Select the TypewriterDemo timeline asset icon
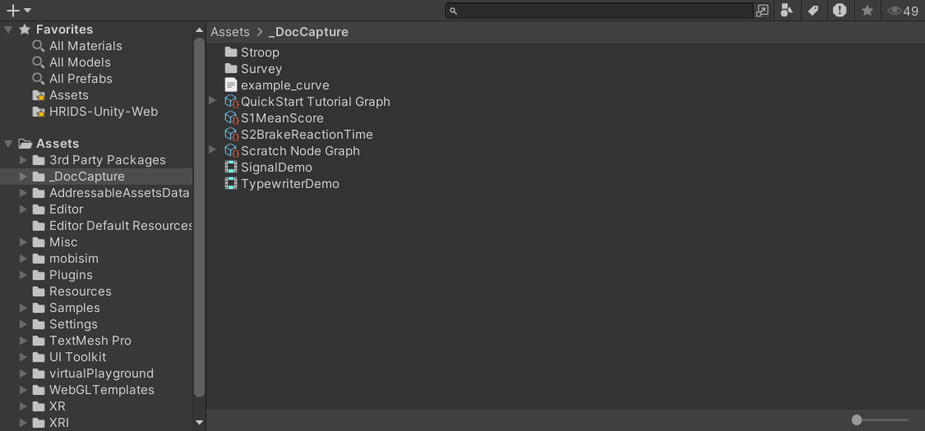The width and height of the screenshot is (925, 431). tap(231, 184)
